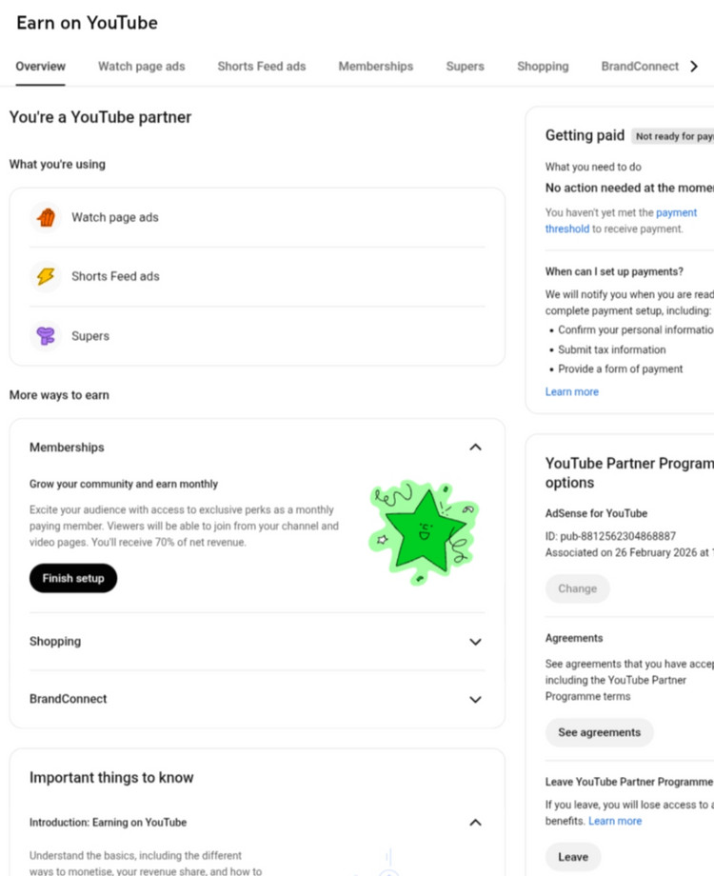This screenshot has height=876, width=714.
Task: Select the Supers tab
Action: [x=465, y=67]
